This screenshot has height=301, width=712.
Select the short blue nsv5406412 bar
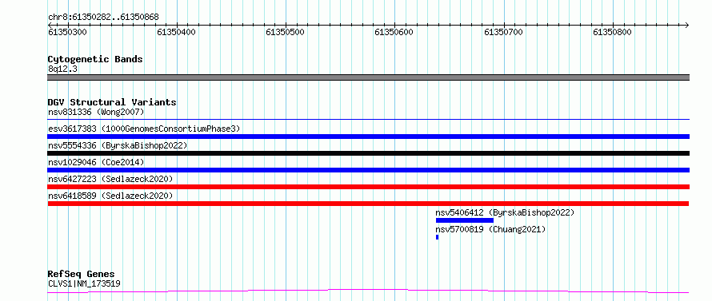pos(465,220)
